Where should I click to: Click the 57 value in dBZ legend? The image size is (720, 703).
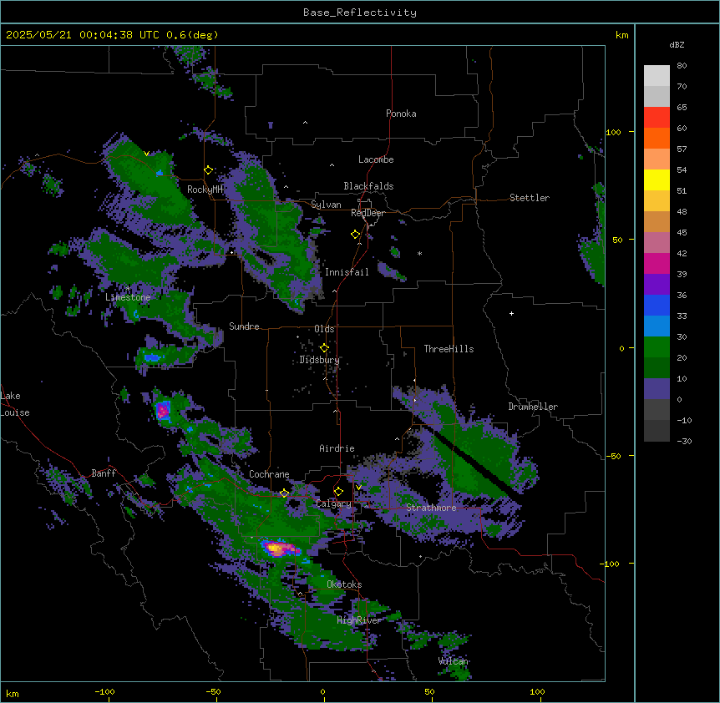coord(682,149)
